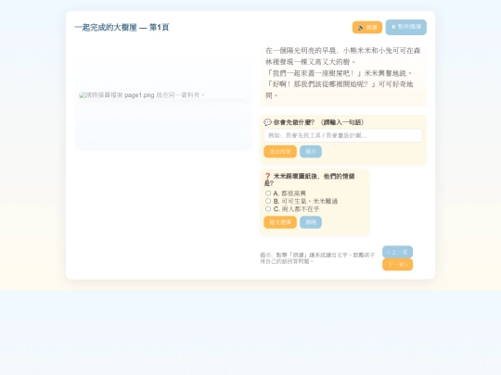Select option C. 兩人都不在乎

[x=268, y=209]
